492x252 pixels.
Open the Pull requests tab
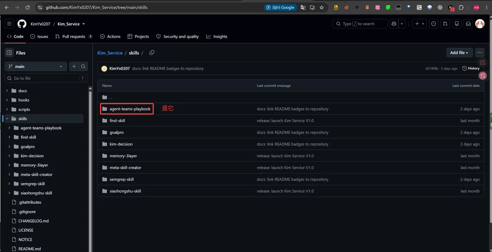tap(74, 37)
